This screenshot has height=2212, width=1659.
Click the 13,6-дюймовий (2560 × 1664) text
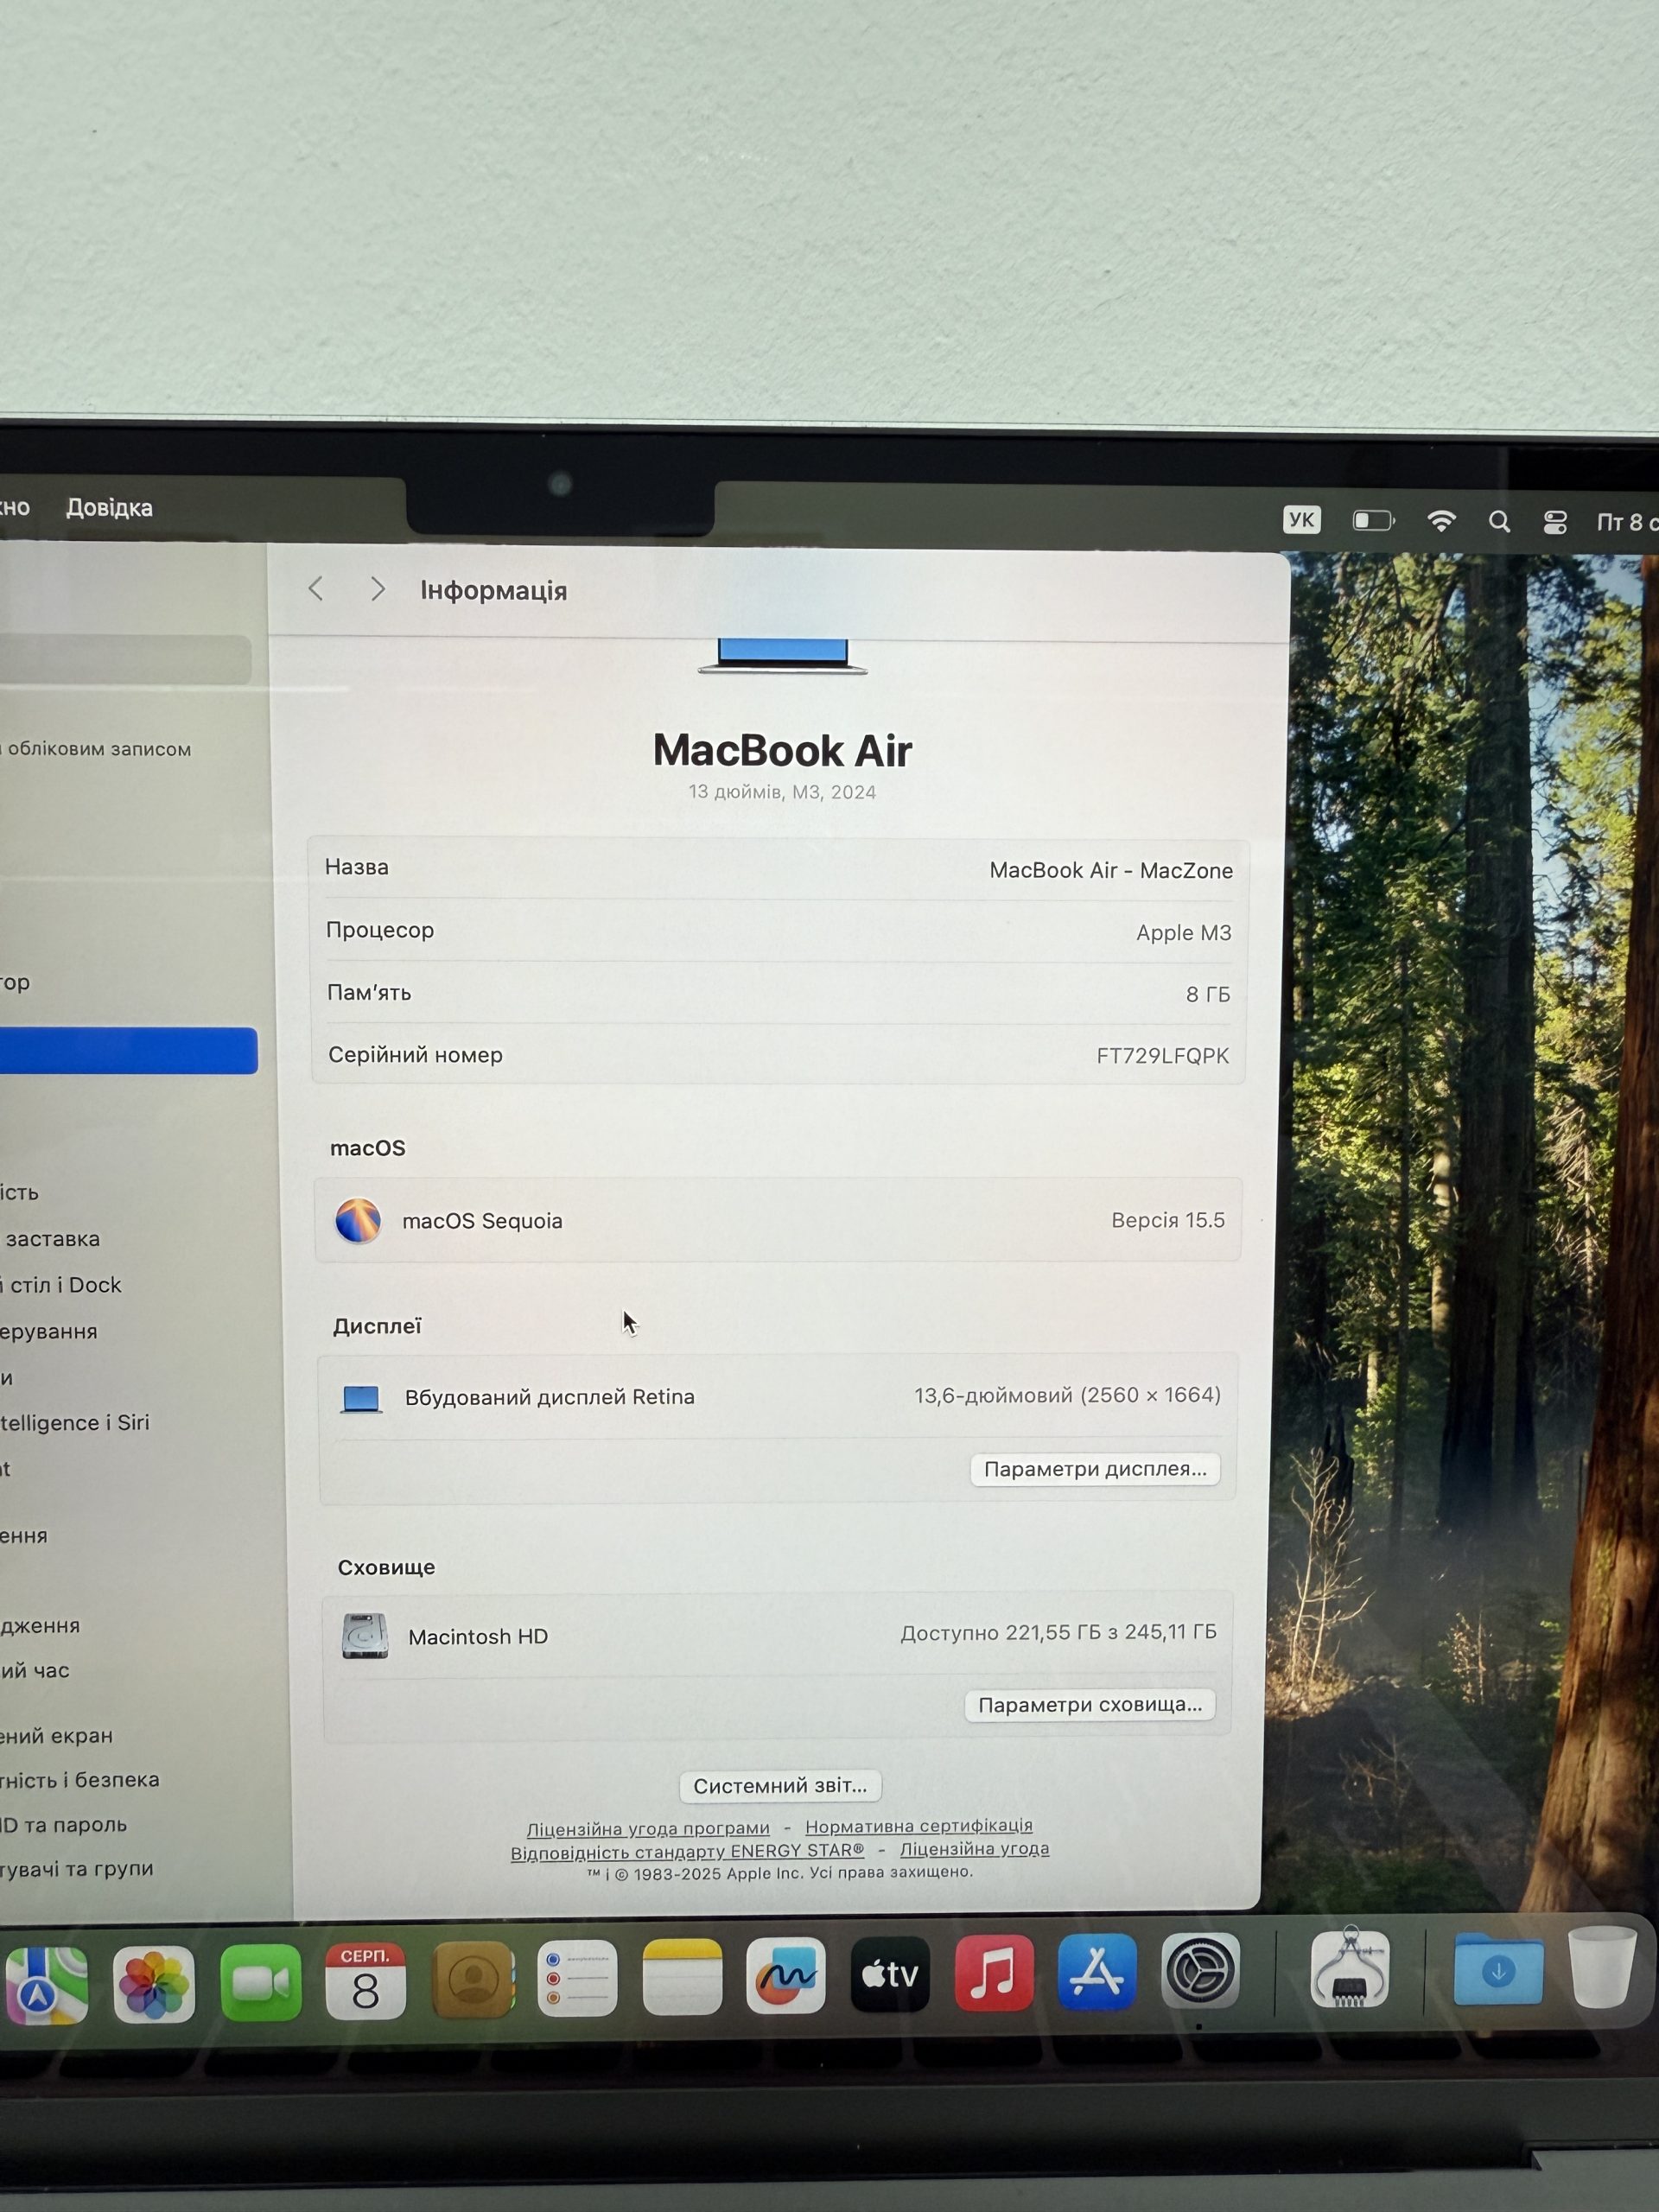(x=1067, y=1396)
